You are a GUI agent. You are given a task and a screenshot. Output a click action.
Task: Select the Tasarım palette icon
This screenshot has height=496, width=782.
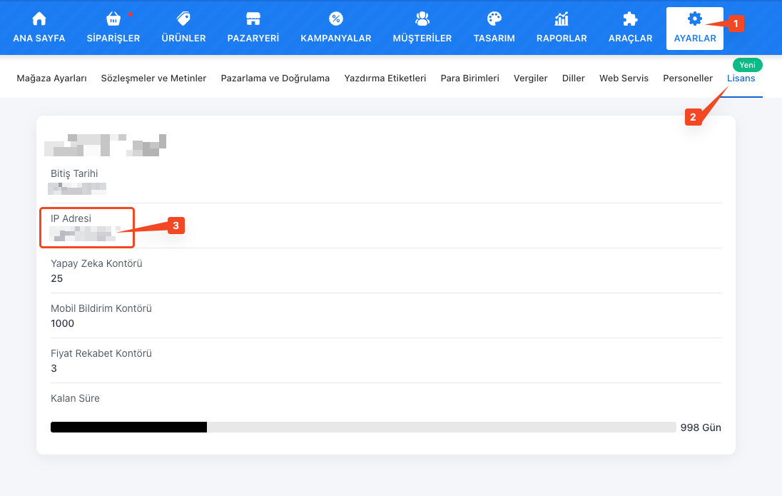494,19
